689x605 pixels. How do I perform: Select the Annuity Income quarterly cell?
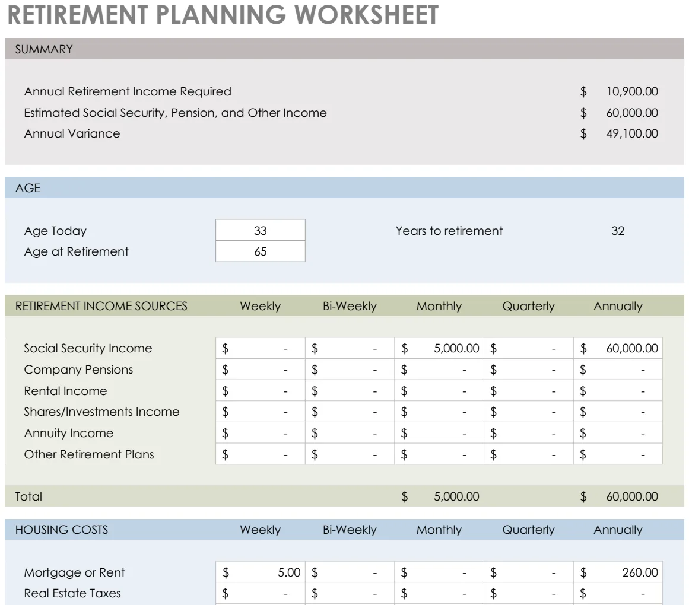click(529, 432)
